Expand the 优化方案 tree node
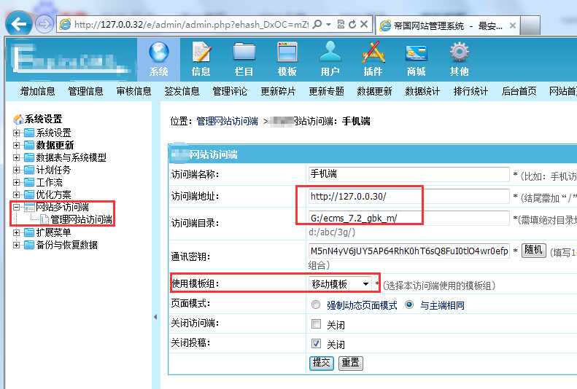 pyautogui.click(x=16, y=194)
